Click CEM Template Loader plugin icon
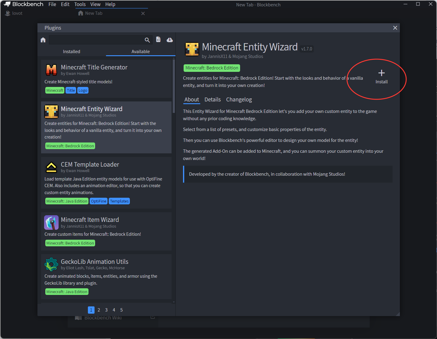This screenshot has height=339, width=437. point(51,167)
